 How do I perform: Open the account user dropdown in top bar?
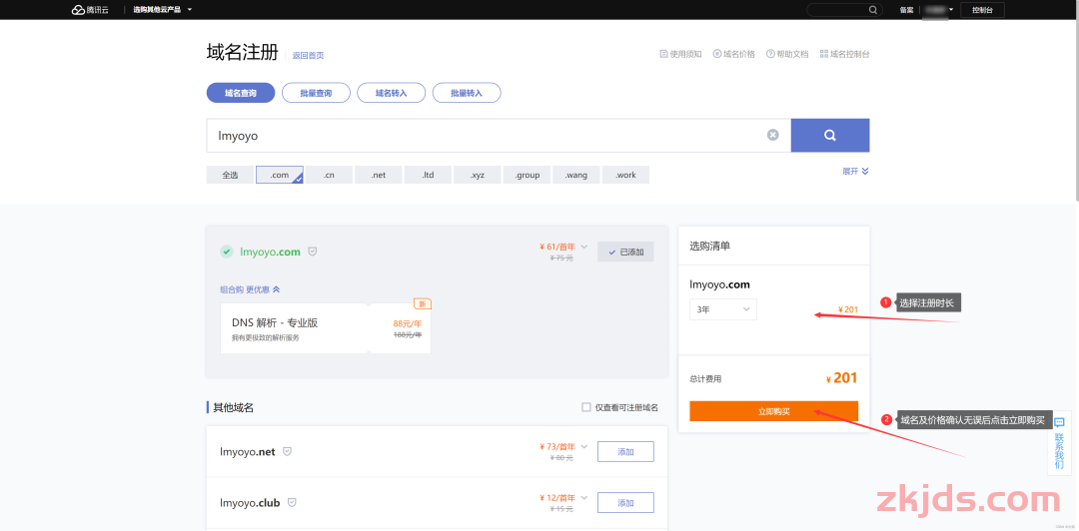pyautogui.click(x=938, y=10)
